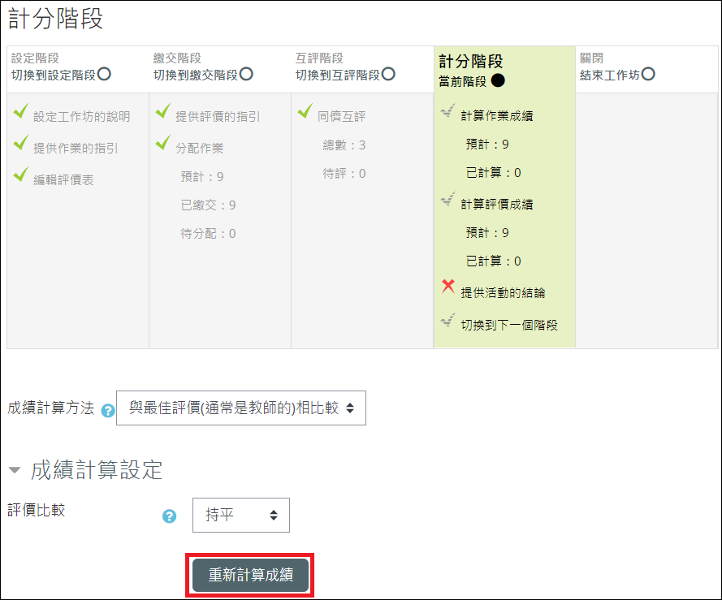Open help icon beside 評價比較
Image resolution: width=722 pixels, height=600 pixels.
pyautogui.click(x=170, y=516)
